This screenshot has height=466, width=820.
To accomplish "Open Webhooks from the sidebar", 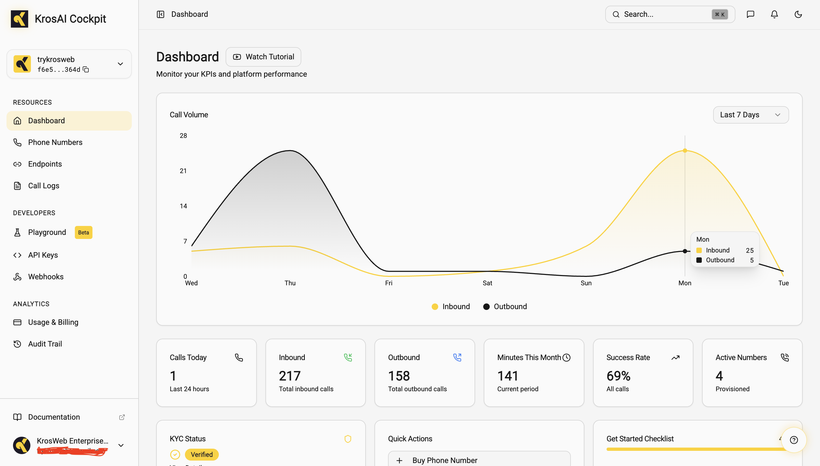I will tap(46, 277).
